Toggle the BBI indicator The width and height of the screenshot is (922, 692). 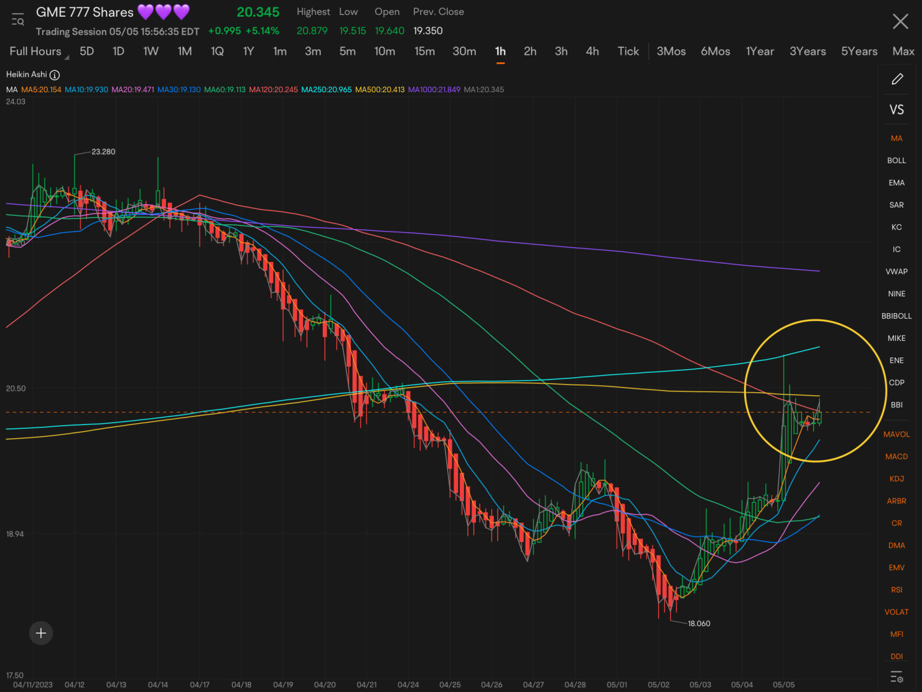(897, 405)
